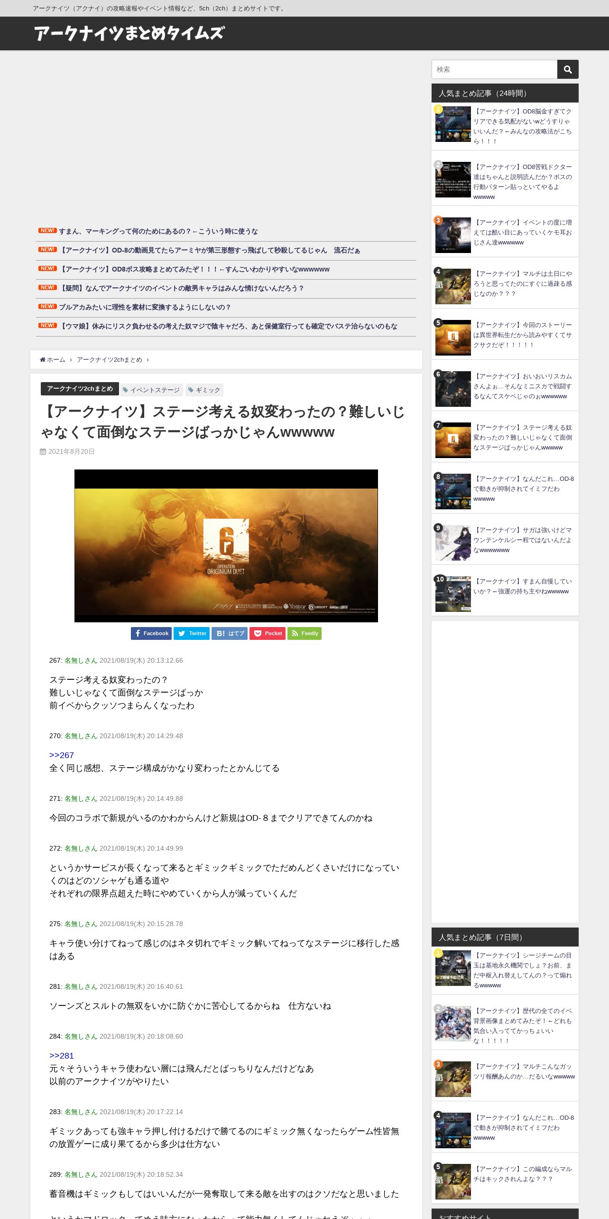Select the ギミック tag
This screenshot has height=1219, width=609.
coord(204,390)
